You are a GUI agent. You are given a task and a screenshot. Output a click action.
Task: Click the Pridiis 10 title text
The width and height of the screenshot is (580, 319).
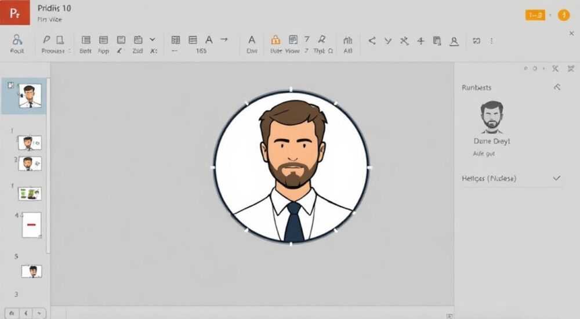(x=54, y=8)
